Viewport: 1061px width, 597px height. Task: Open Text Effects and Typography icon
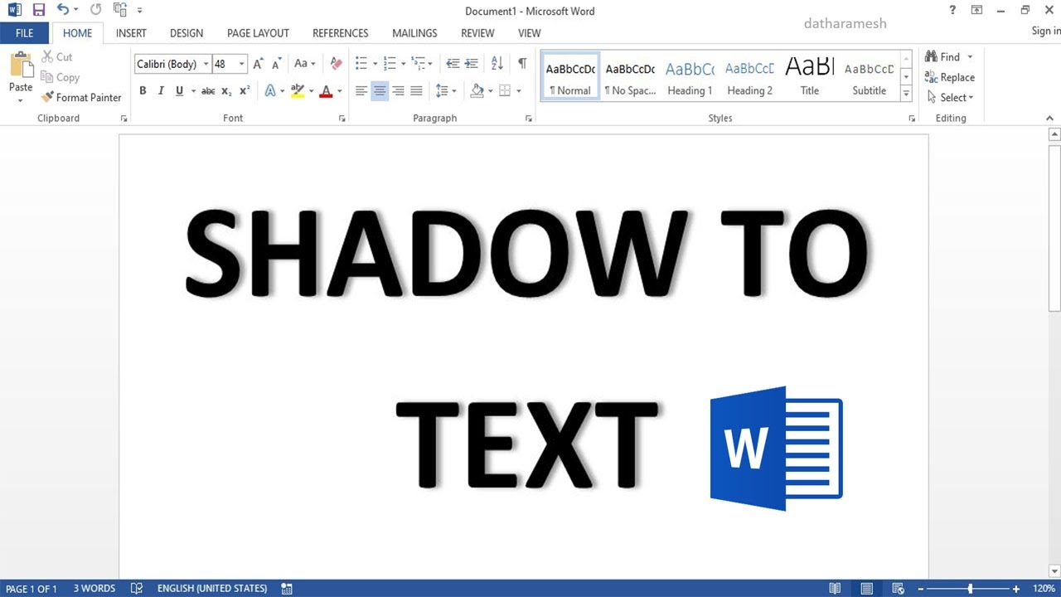click(270, 91)
